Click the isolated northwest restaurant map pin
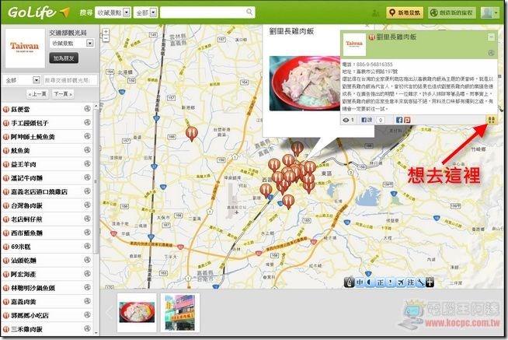 point(192,133)
